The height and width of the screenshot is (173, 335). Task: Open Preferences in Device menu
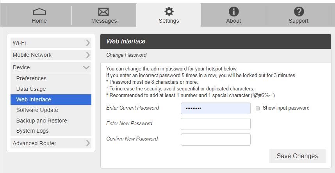[31, 78]
